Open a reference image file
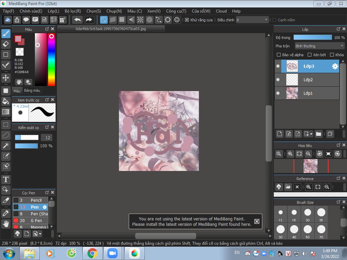This screenshot has width=347, height=260. coord(288,187)
